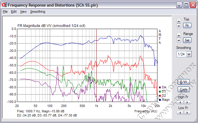Viewport: 198px width, 123px height.
Task: Click the Magn blue legend swatch
Action: point(160,100)
